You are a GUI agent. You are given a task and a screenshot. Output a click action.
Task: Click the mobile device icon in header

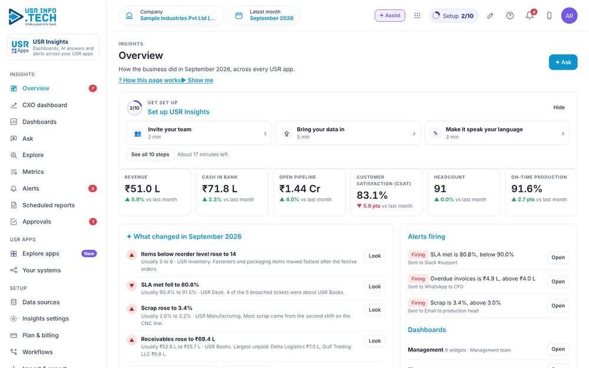click(549, 16)
